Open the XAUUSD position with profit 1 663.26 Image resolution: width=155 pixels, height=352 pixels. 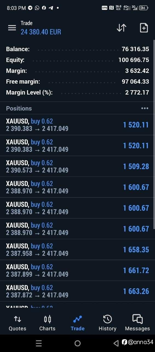click(77, 291)
